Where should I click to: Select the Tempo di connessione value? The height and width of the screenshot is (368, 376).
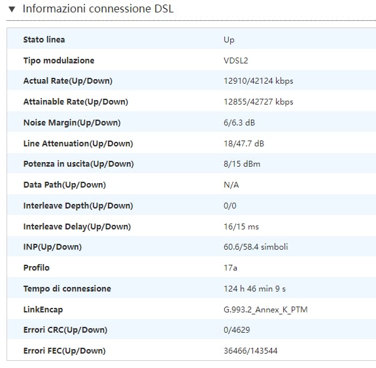click(x=254, y=289)
